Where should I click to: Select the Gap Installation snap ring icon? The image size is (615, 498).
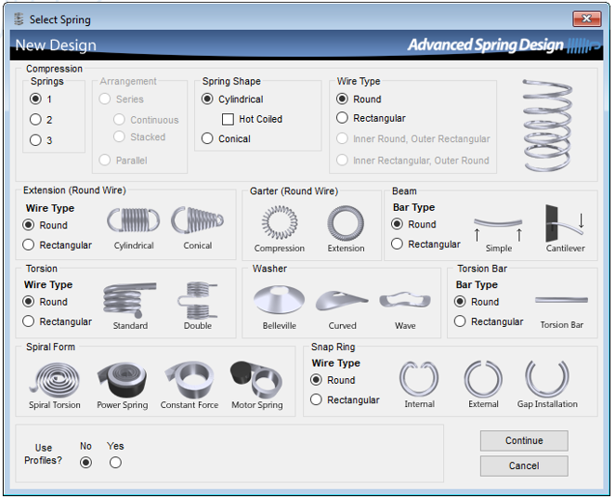(547, 379)
